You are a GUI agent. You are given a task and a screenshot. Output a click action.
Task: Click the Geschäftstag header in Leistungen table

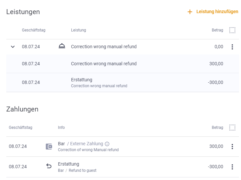coord(34,30)
